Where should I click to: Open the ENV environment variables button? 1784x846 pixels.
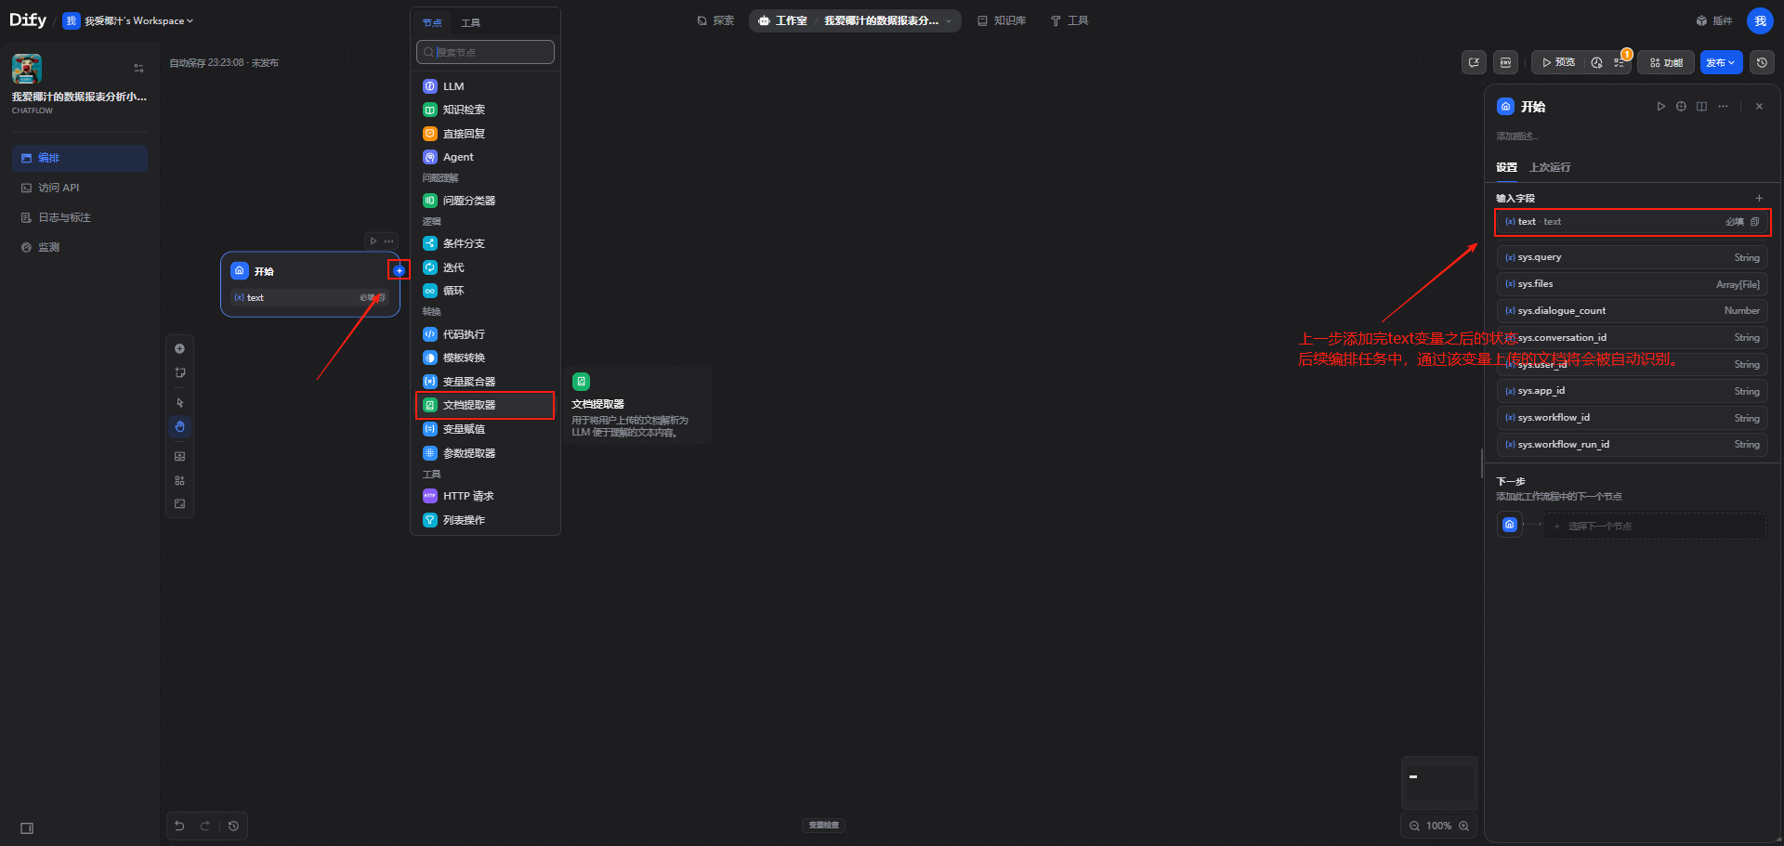tap(1505, 62)
